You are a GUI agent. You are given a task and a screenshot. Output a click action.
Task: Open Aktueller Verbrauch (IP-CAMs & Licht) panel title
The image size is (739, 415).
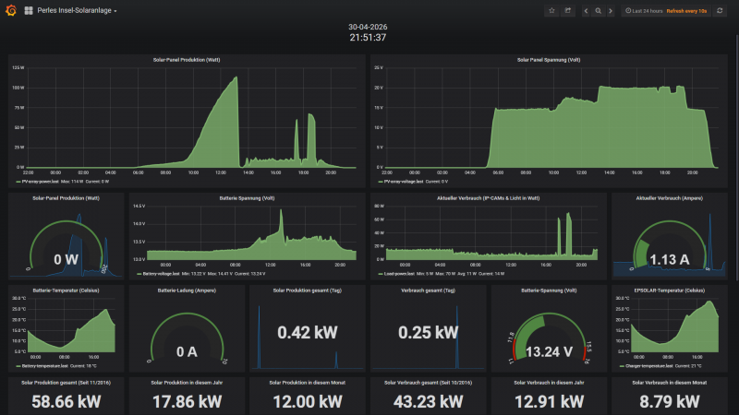[x=489, y=198]
